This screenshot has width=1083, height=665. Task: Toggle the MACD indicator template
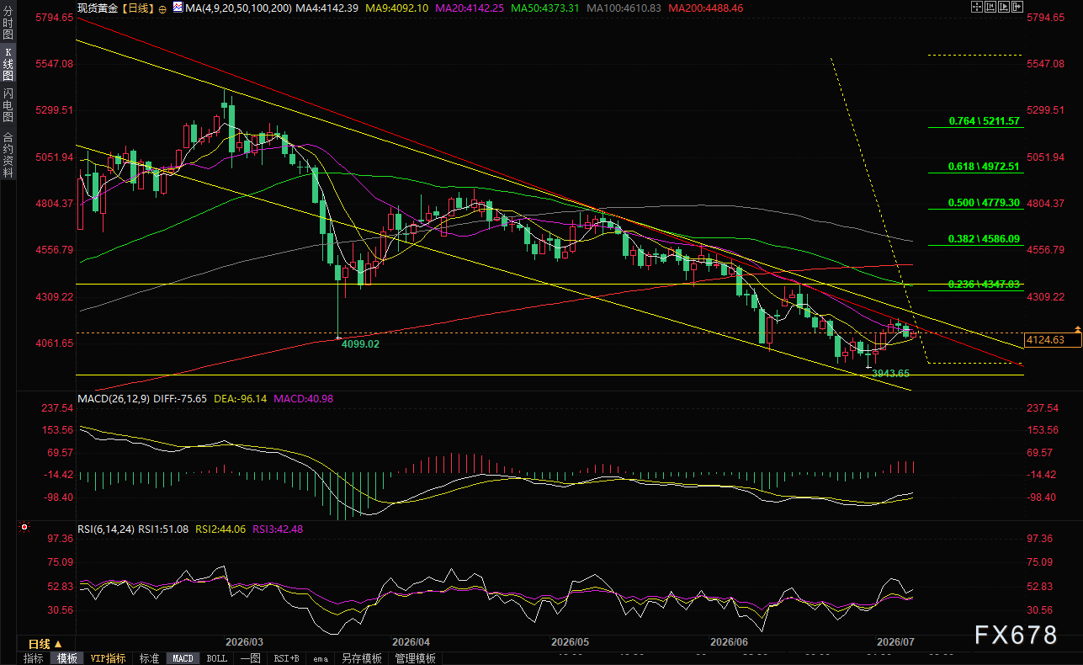tap(182, 658)
